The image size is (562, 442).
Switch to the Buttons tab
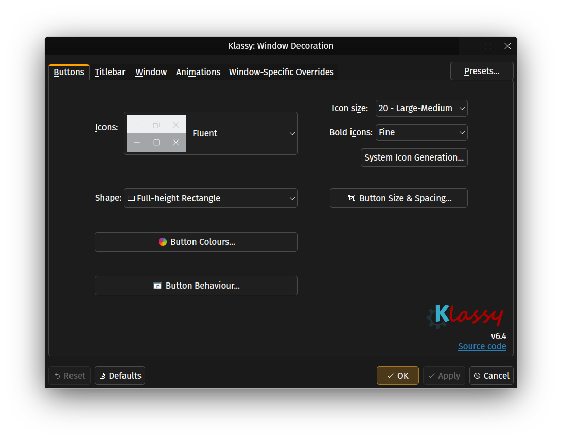pyautogui.click(x=69, y=72)
